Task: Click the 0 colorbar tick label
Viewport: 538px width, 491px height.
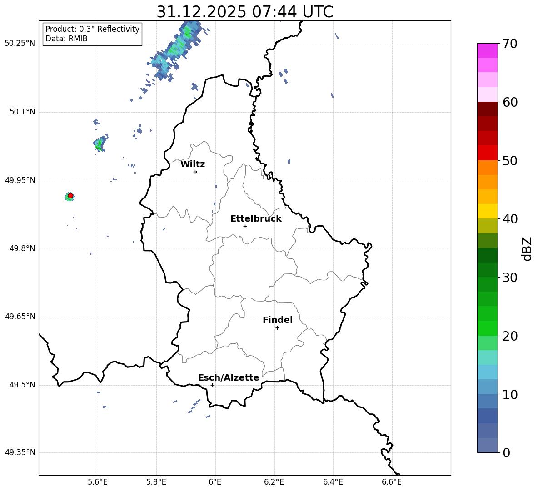Action: pos(507,452)
